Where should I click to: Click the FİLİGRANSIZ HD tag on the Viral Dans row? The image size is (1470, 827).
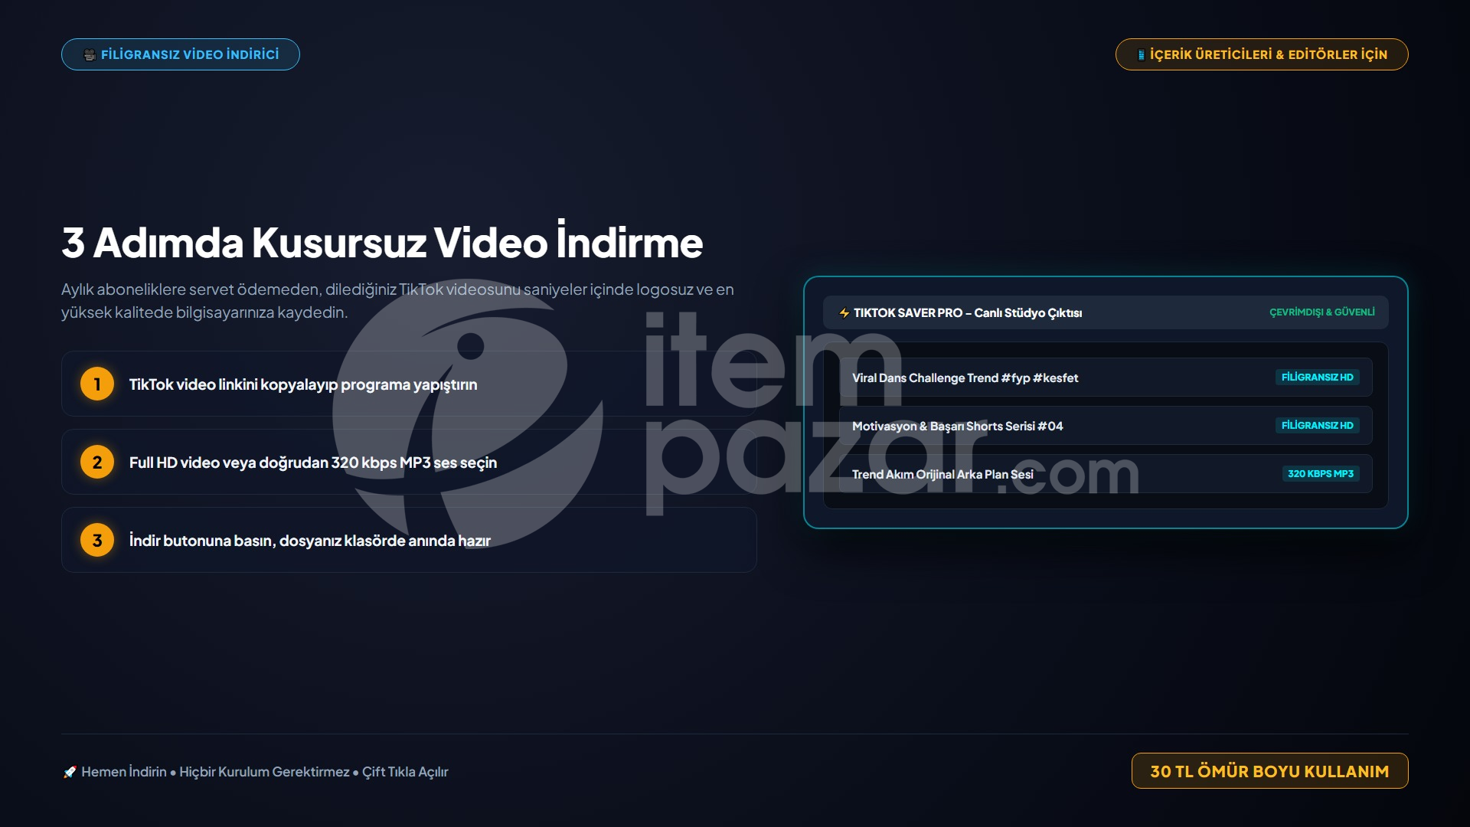[1317, 378]
